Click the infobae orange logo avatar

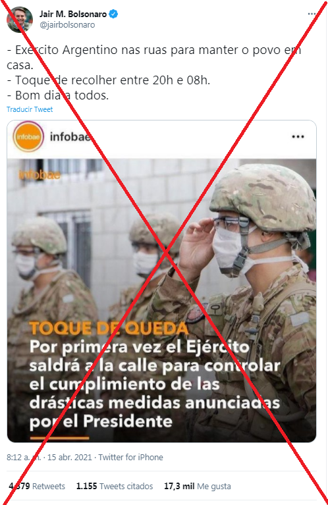click(28, 136)
